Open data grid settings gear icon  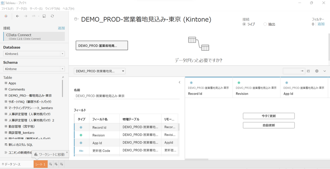pyautogui.click(x=317, y=71)
